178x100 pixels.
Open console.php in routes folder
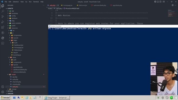(x=16, y=84)
